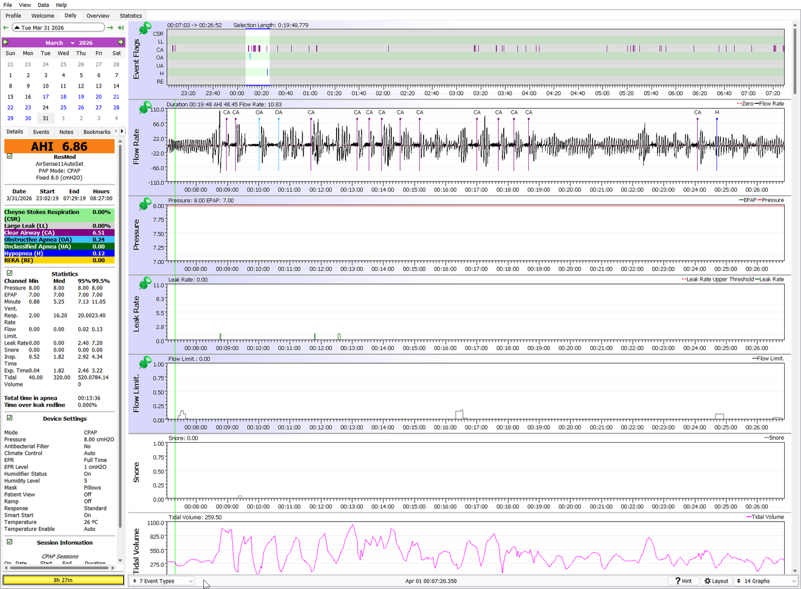Image resolution: width=801 pixels, height=589 pixels.
Task: Select the Details tab in left panel
Action: (14, 132)
